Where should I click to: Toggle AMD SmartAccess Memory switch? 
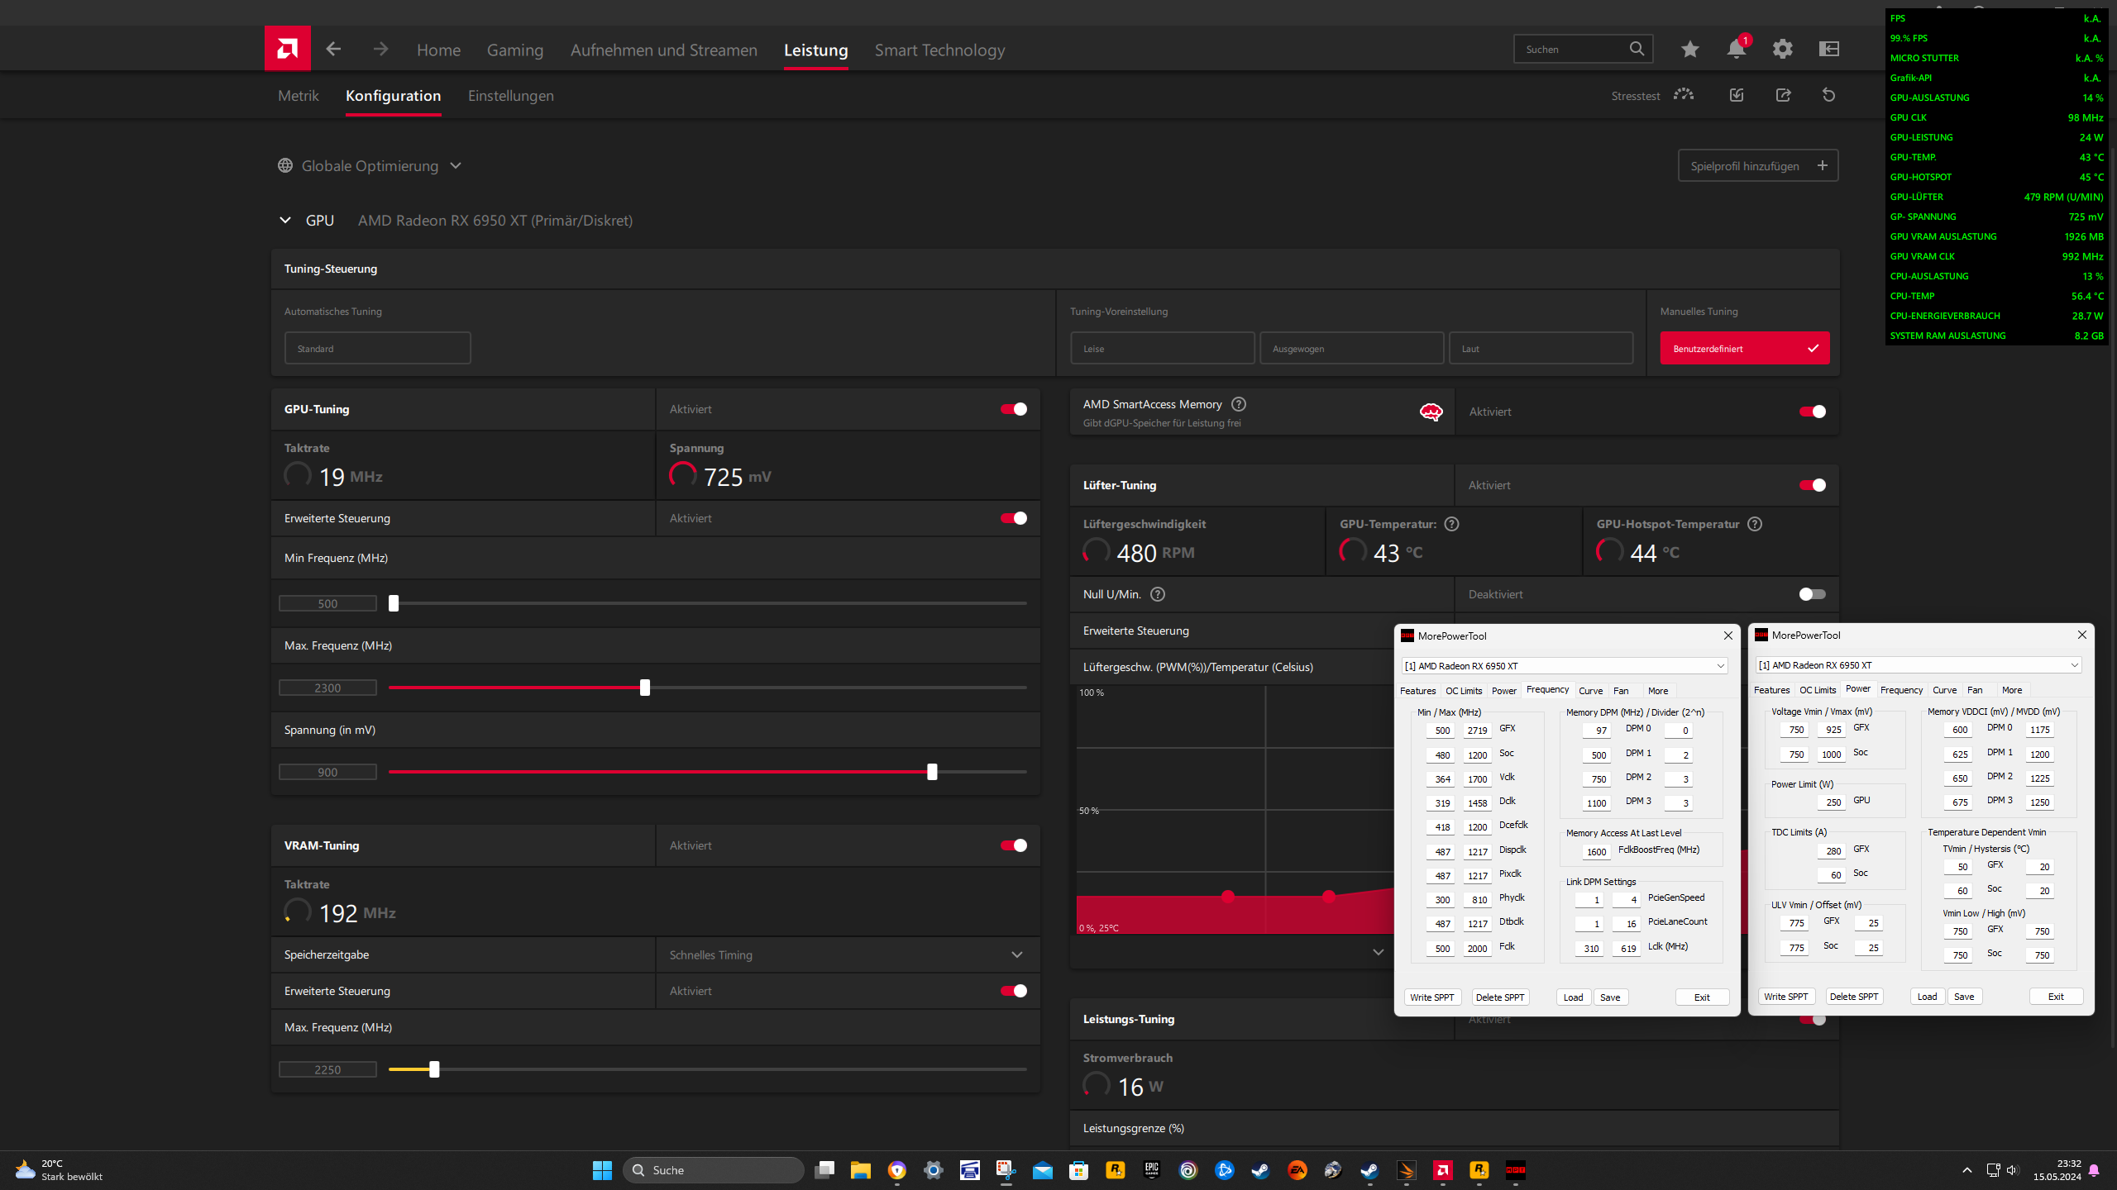[x=1811, y=412]
